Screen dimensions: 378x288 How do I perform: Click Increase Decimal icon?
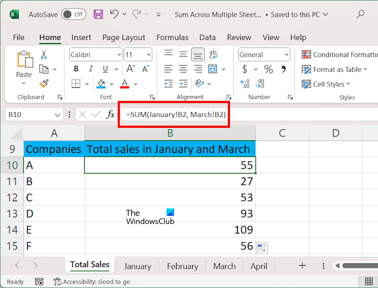(245, 84)
